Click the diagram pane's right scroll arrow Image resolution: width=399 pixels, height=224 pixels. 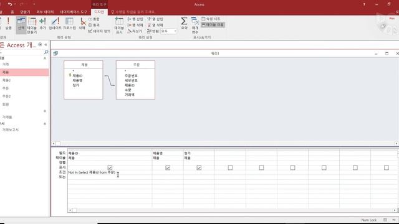[397, 144]
